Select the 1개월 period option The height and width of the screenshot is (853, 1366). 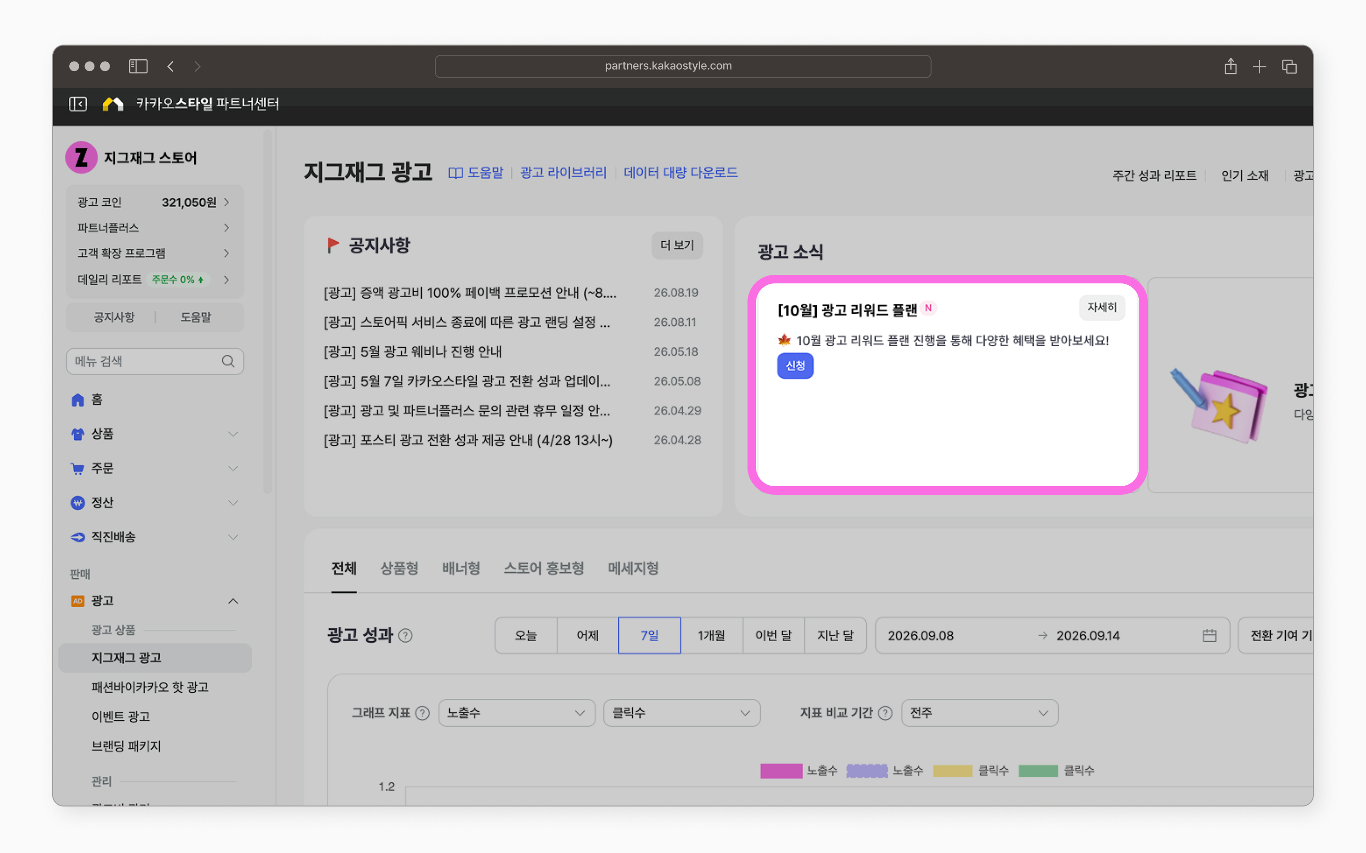[711, 636]
